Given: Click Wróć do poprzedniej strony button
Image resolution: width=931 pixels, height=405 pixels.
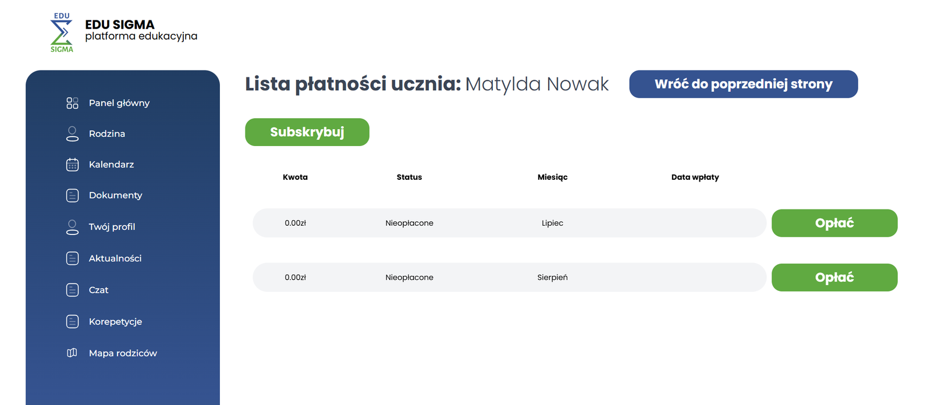Looking at the screenshot, I should pyautogui.click(x=743, y=84).
